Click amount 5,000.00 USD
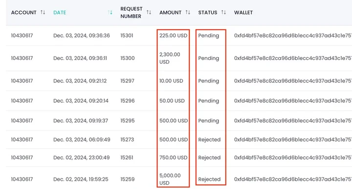The height and width of the screenshot is (189, 352). point(170,179)
